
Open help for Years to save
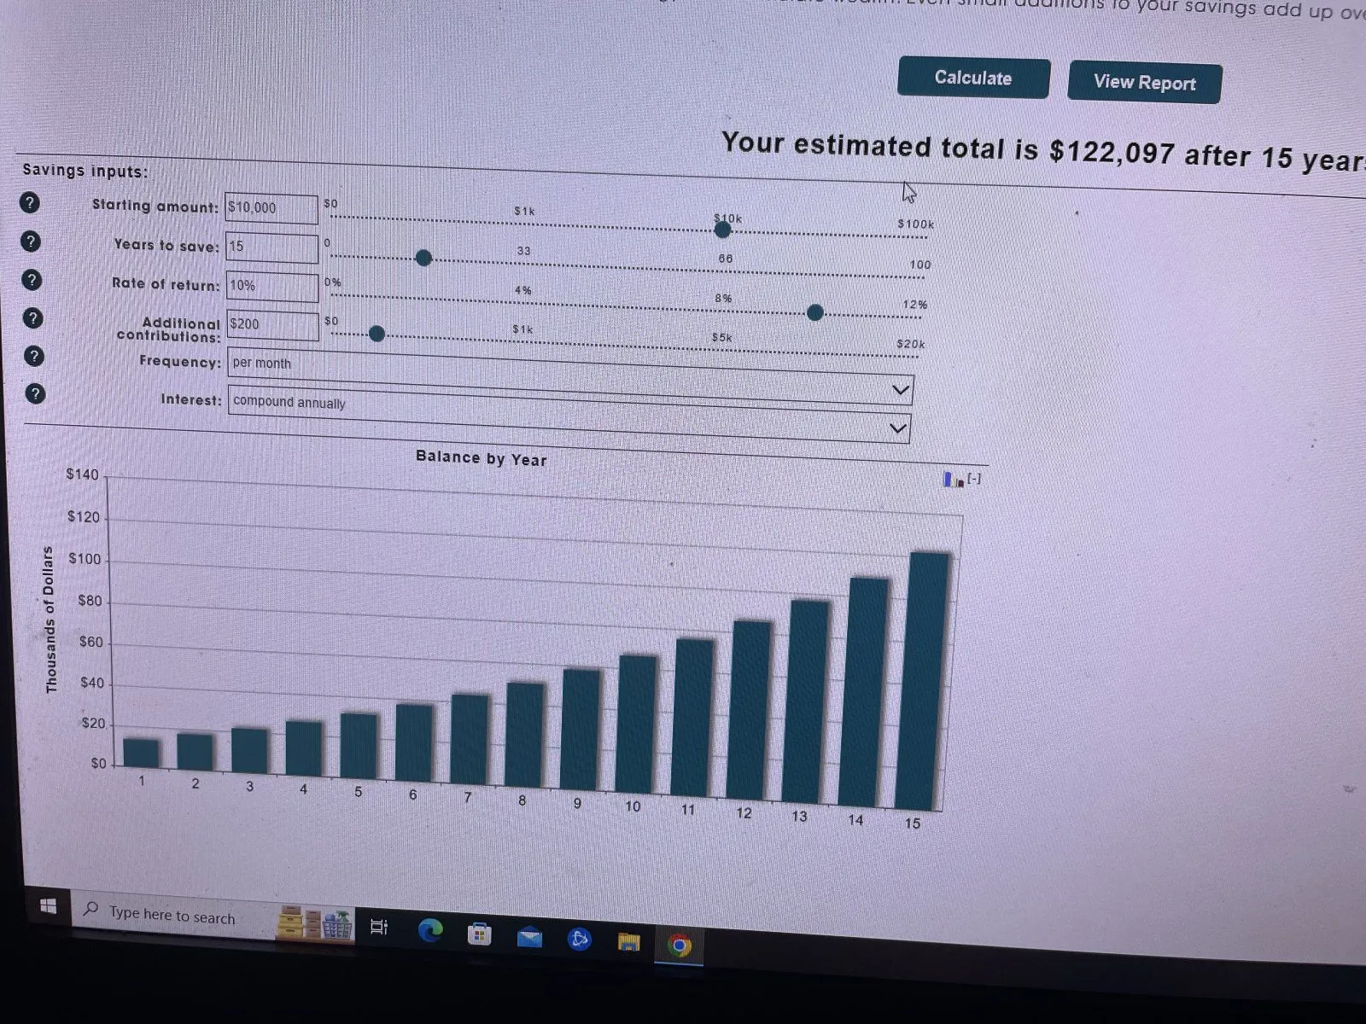31,241
